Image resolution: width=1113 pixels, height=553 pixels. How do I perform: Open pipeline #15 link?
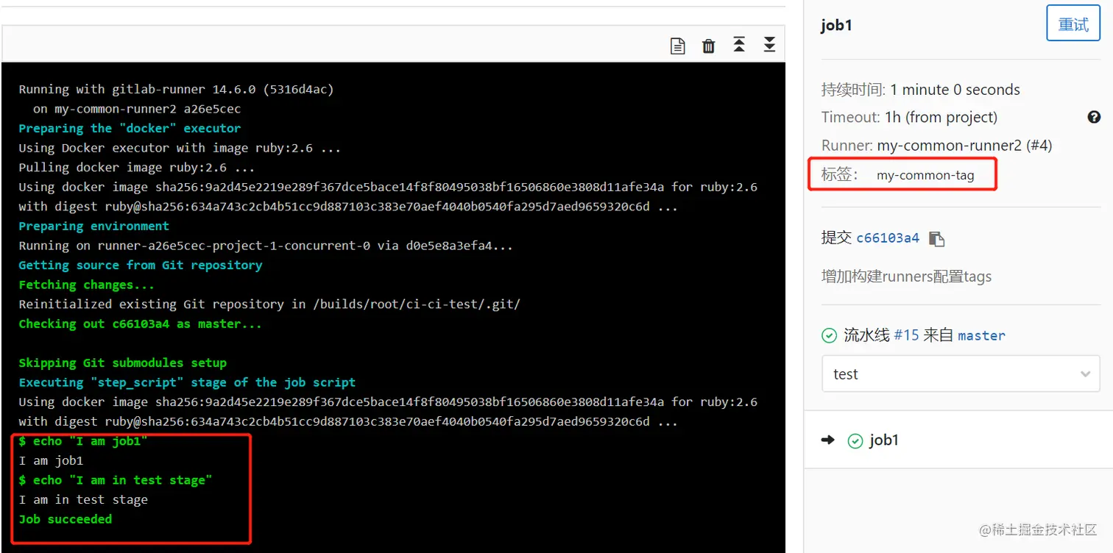tap(906, 335)
